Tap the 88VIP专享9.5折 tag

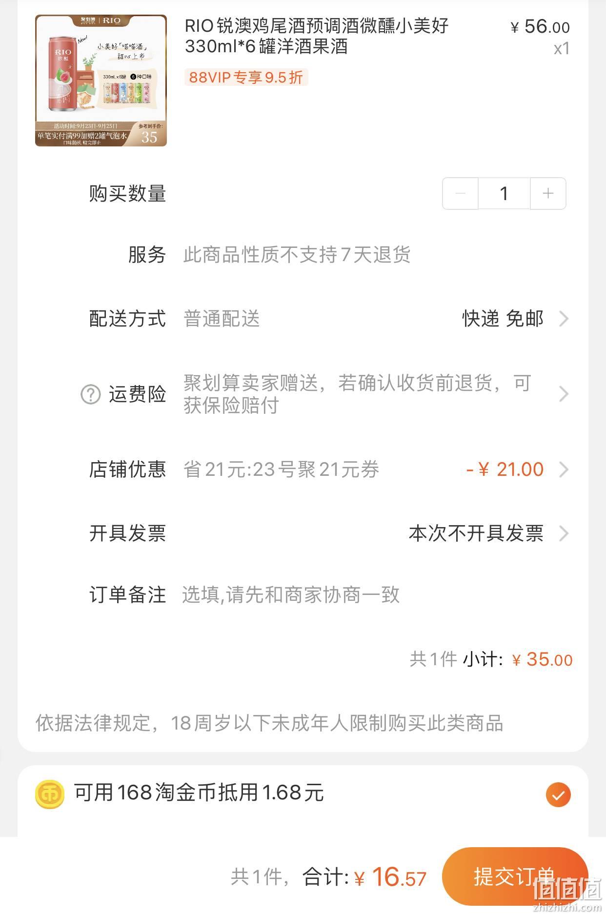point(246,77)
